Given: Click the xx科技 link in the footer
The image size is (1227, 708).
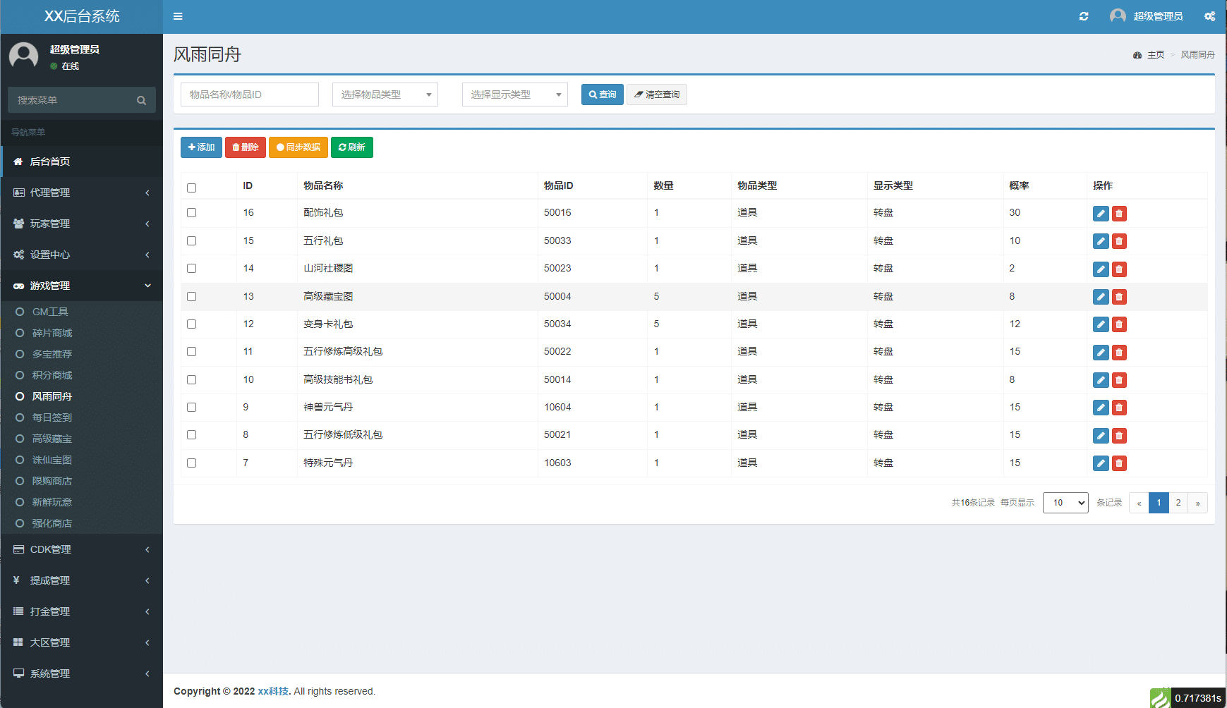Looking at the screenshot, I should pos(272,691).
